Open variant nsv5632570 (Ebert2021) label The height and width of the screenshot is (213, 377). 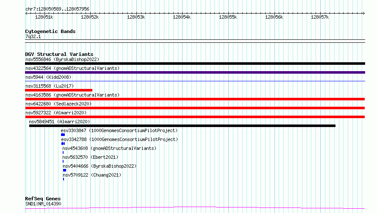pos(90,157)
